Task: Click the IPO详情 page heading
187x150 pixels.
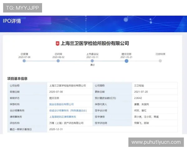Action: click(x=12, y=21)
